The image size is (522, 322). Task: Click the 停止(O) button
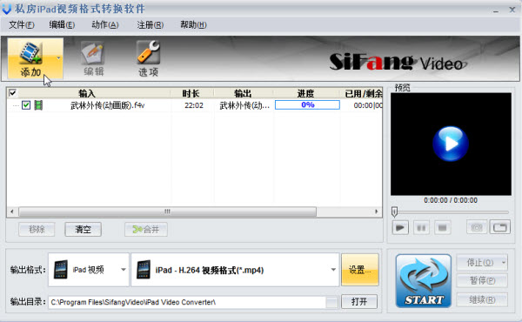[479, 263]
